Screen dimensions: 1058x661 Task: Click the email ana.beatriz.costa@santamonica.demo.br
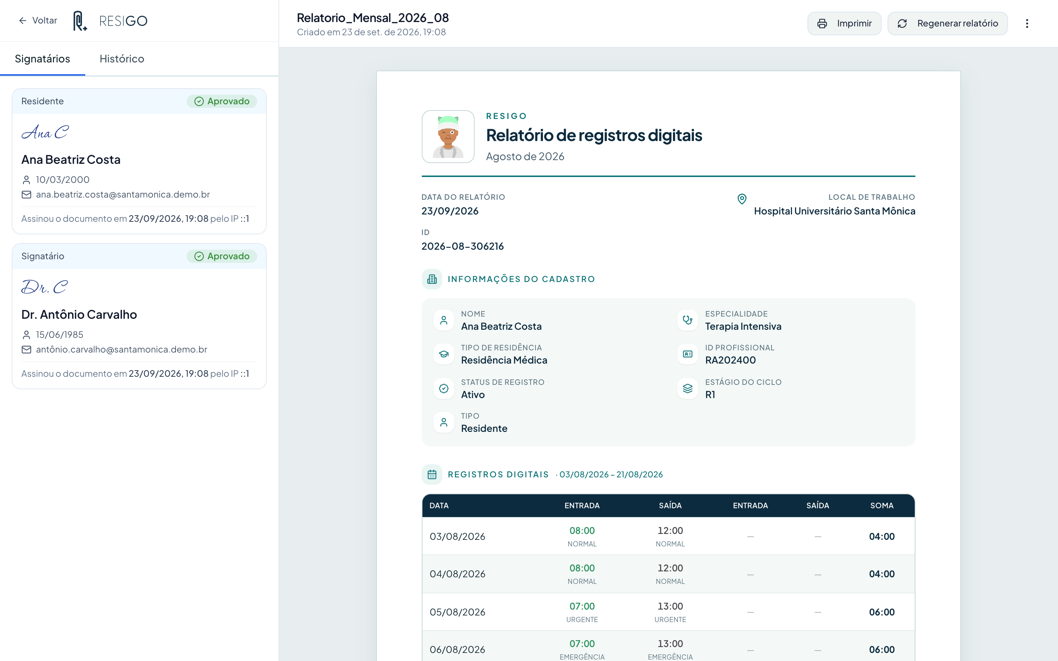tap(123, 195)
